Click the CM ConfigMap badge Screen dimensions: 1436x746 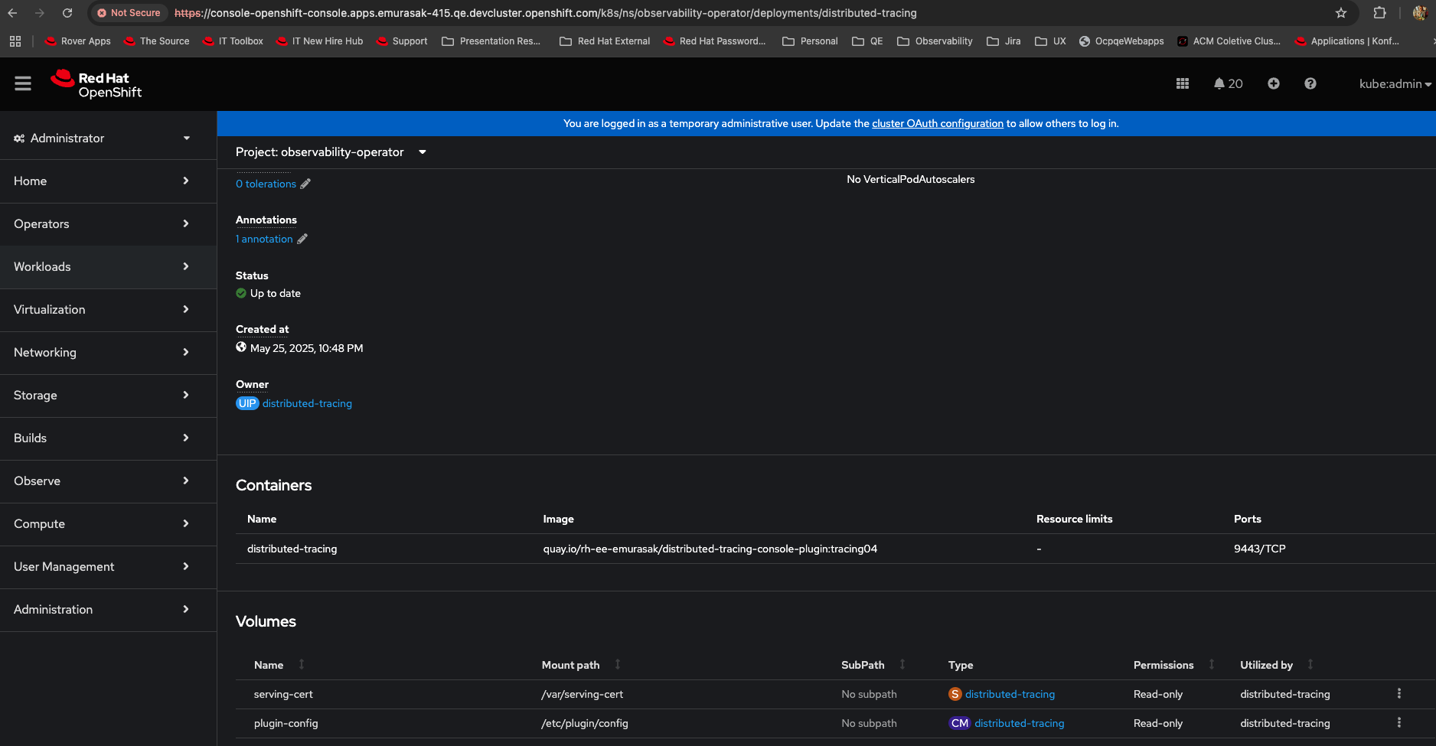(960, 723)
